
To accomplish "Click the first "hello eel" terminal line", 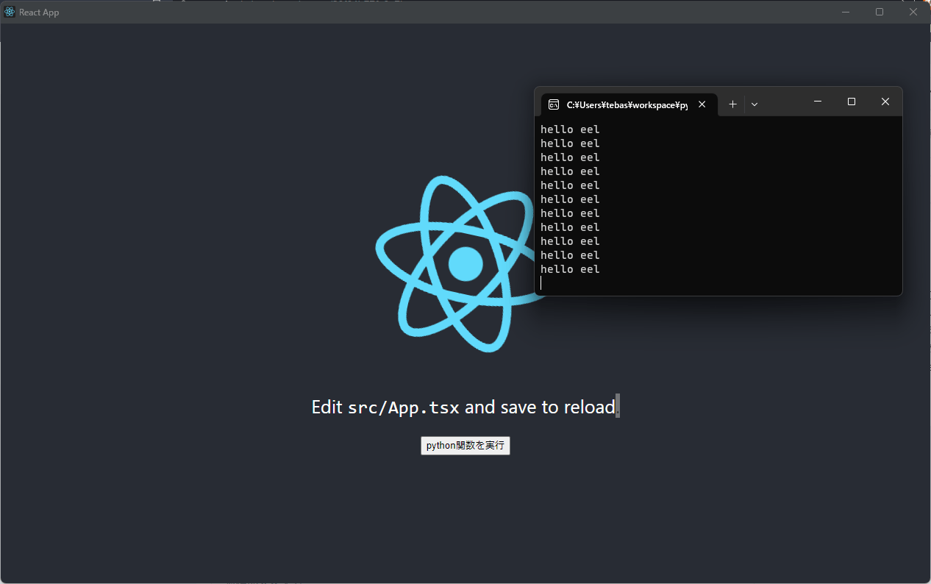I will 570,129.
